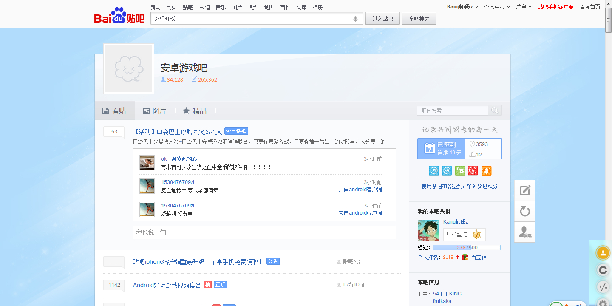
Task: Click the floating pencil compose post icon
Action: coord(525,190)
